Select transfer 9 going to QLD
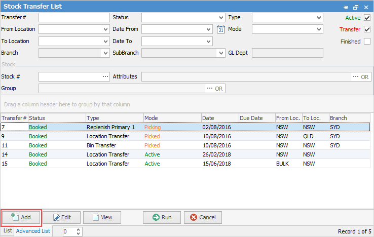The width and height of the screenshot is (374, 237). (x=185, y=136)
